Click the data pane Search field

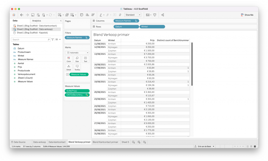(30, 40)
